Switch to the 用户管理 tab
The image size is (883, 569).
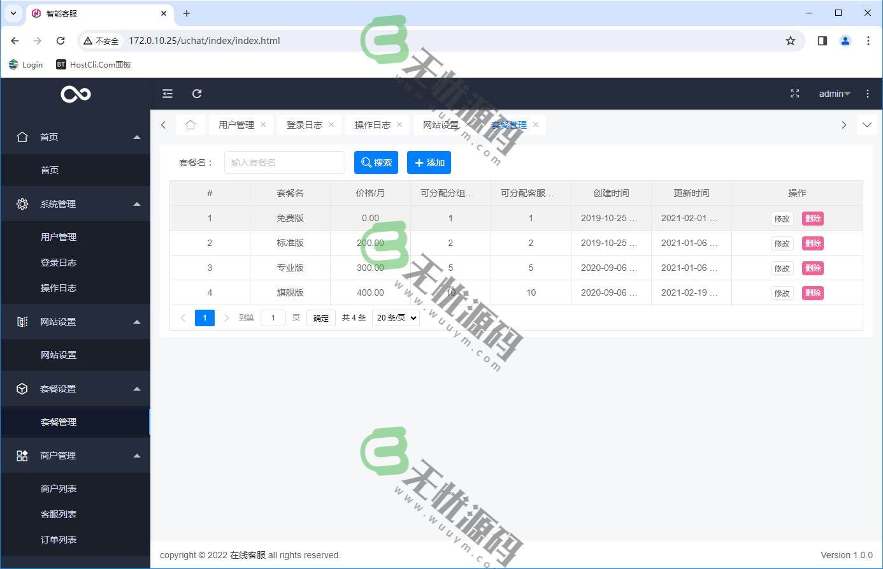[236, 124]
